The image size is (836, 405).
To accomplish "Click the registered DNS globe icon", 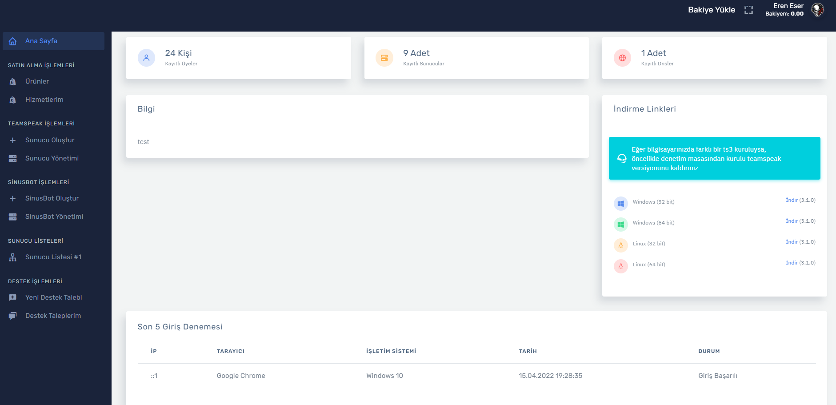I will coord(622,58).
